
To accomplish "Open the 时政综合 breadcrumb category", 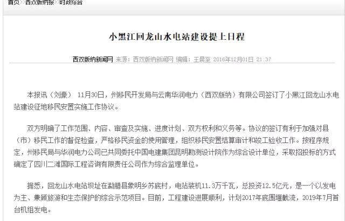I will (71, 2).
